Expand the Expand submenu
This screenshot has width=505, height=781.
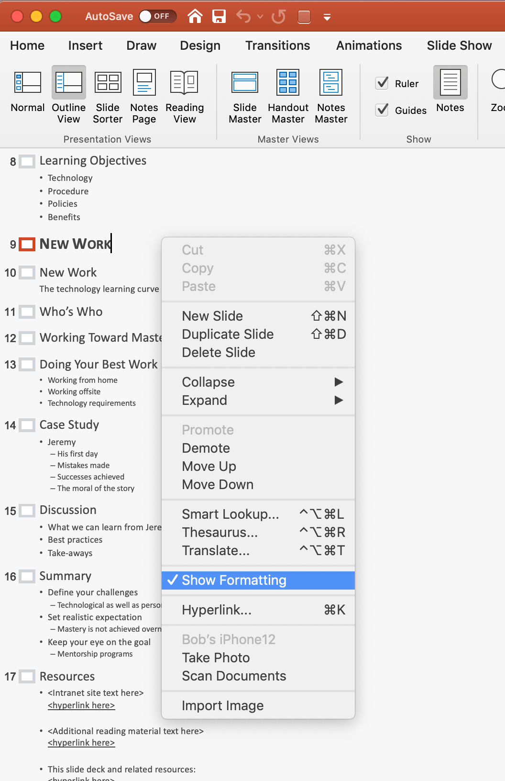(258, 400)
